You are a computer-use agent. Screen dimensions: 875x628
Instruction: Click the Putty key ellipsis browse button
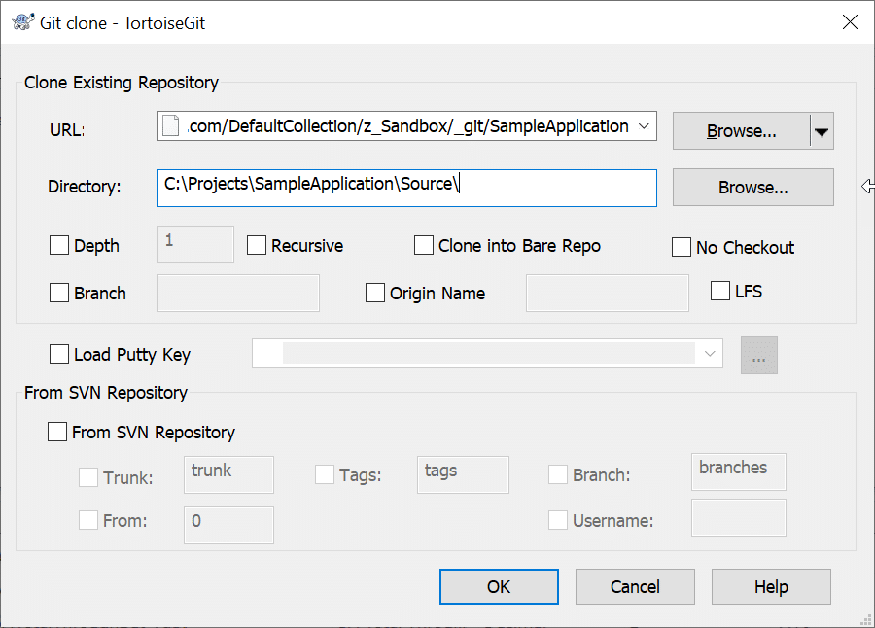pyautogui.click(x=759, y=355)
